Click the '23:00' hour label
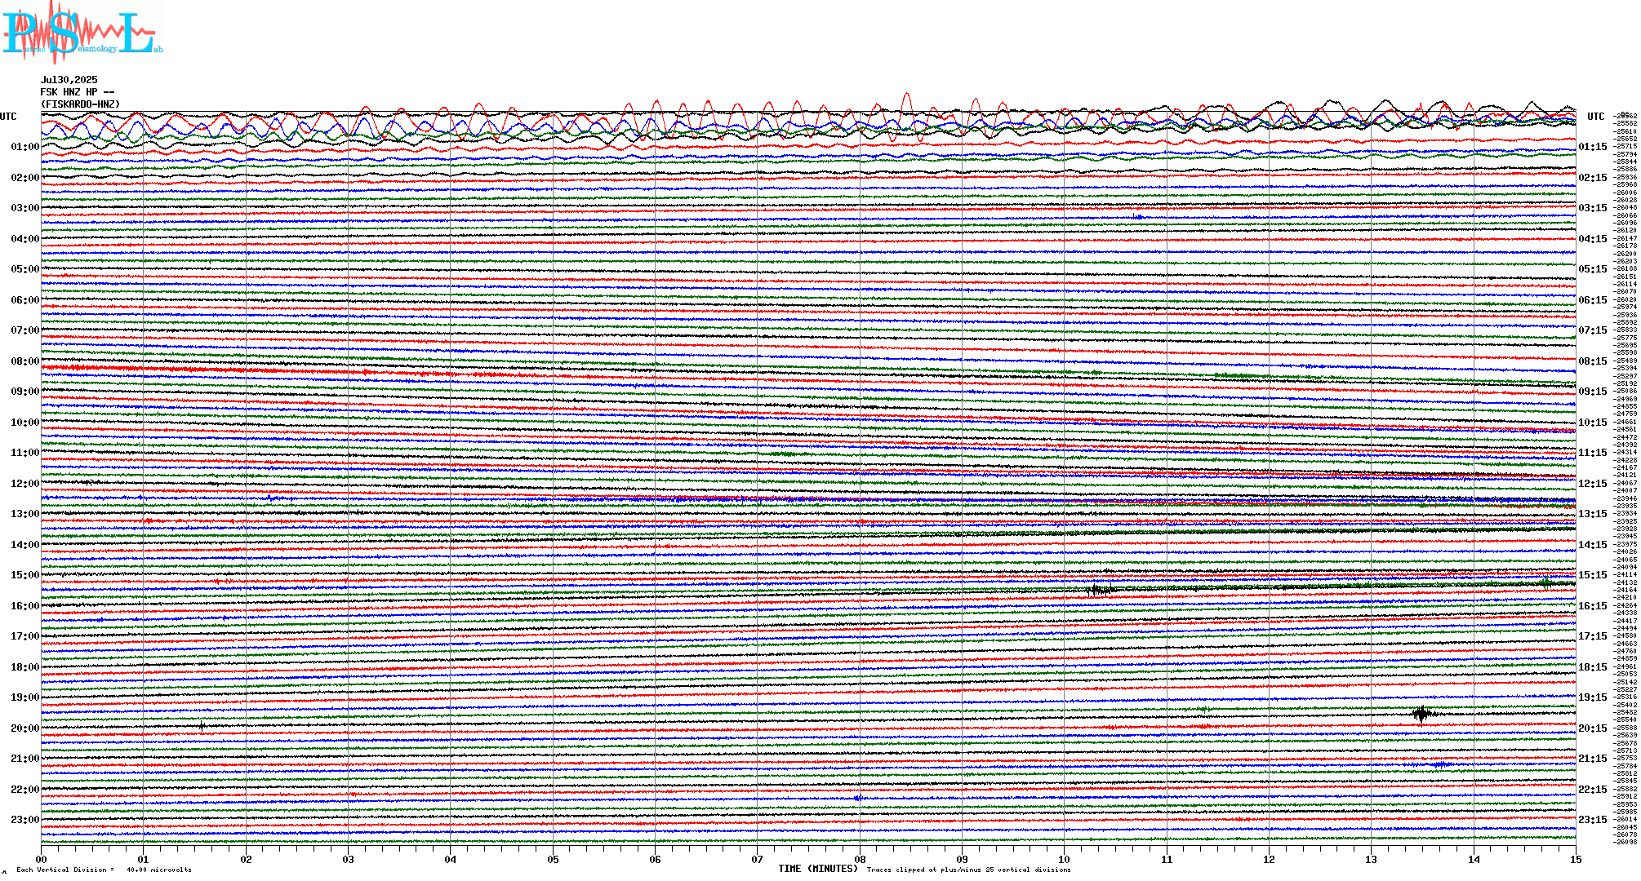This screenshot has width=1641, height=881. (25, 820)
